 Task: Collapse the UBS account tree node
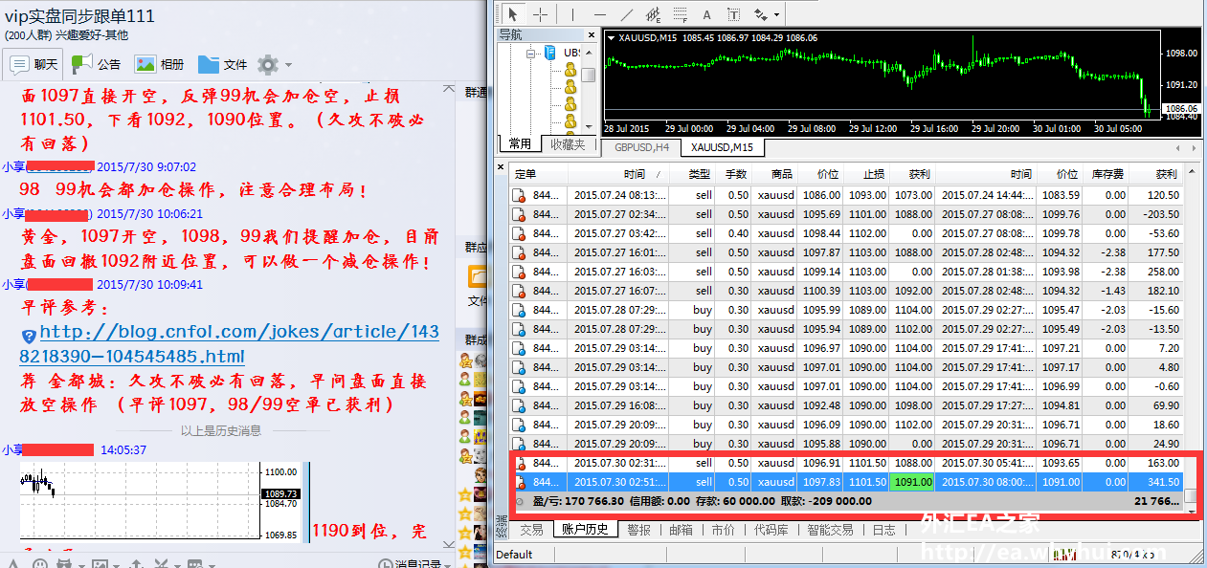click(x=529, y=53)
